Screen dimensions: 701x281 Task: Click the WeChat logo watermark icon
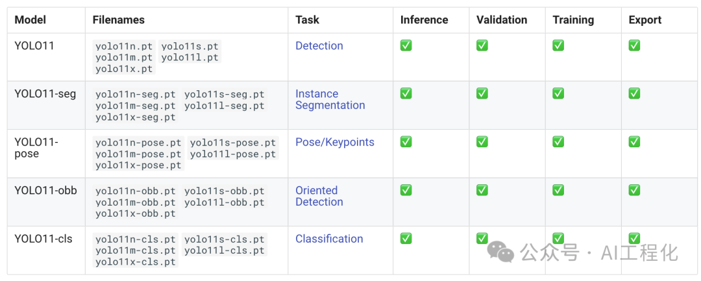click(500, 252)
